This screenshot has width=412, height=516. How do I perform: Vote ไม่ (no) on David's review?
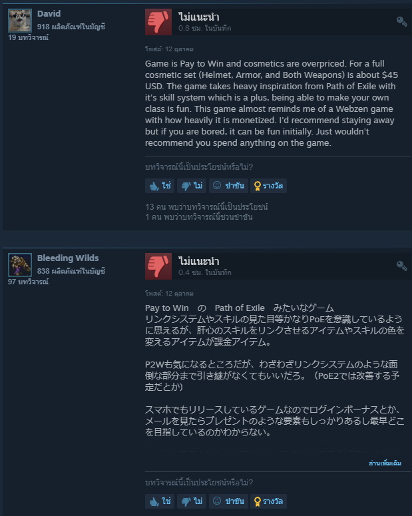192,186
